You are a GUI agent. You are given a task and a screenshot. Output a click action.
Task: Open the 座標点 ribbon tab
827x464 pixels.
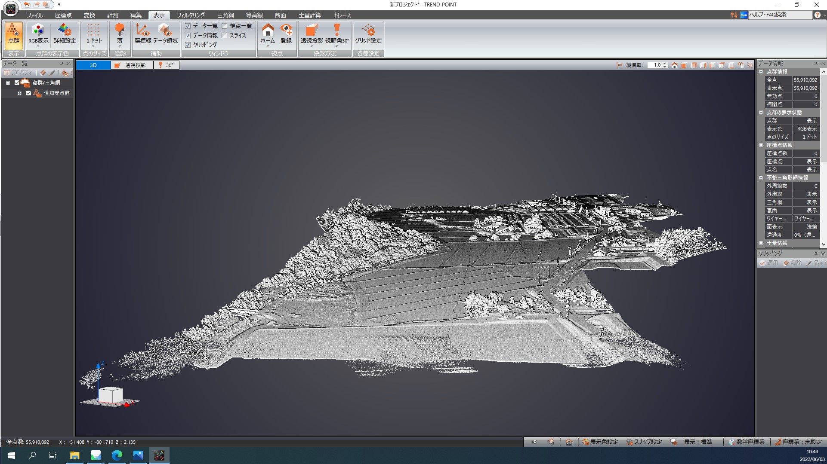63,15
